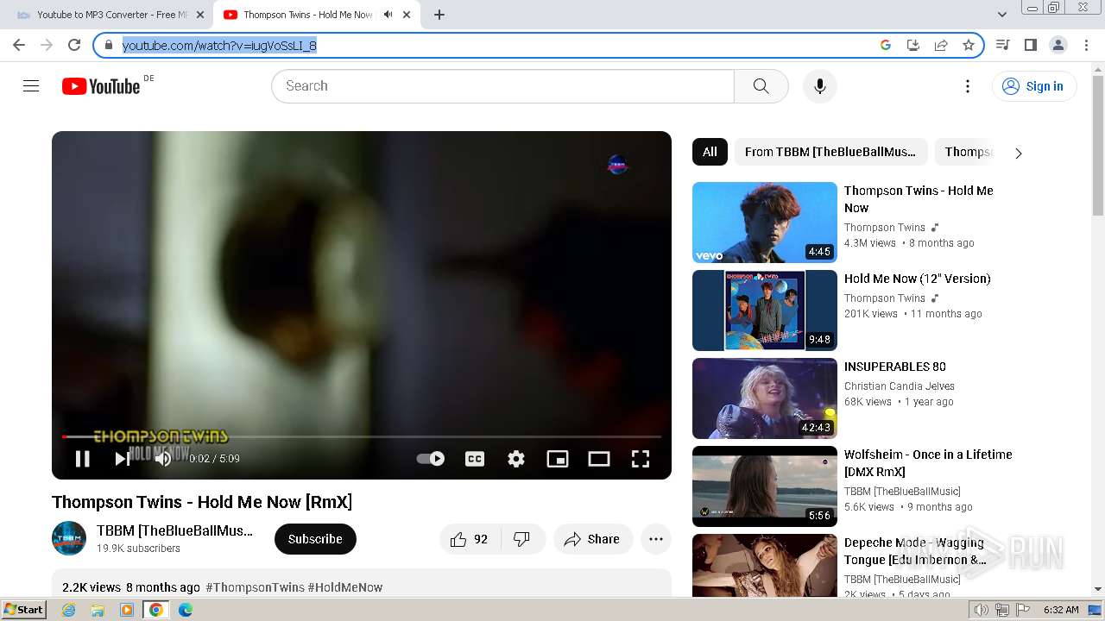Click the system tray volume icon

(x=982, y=610)
